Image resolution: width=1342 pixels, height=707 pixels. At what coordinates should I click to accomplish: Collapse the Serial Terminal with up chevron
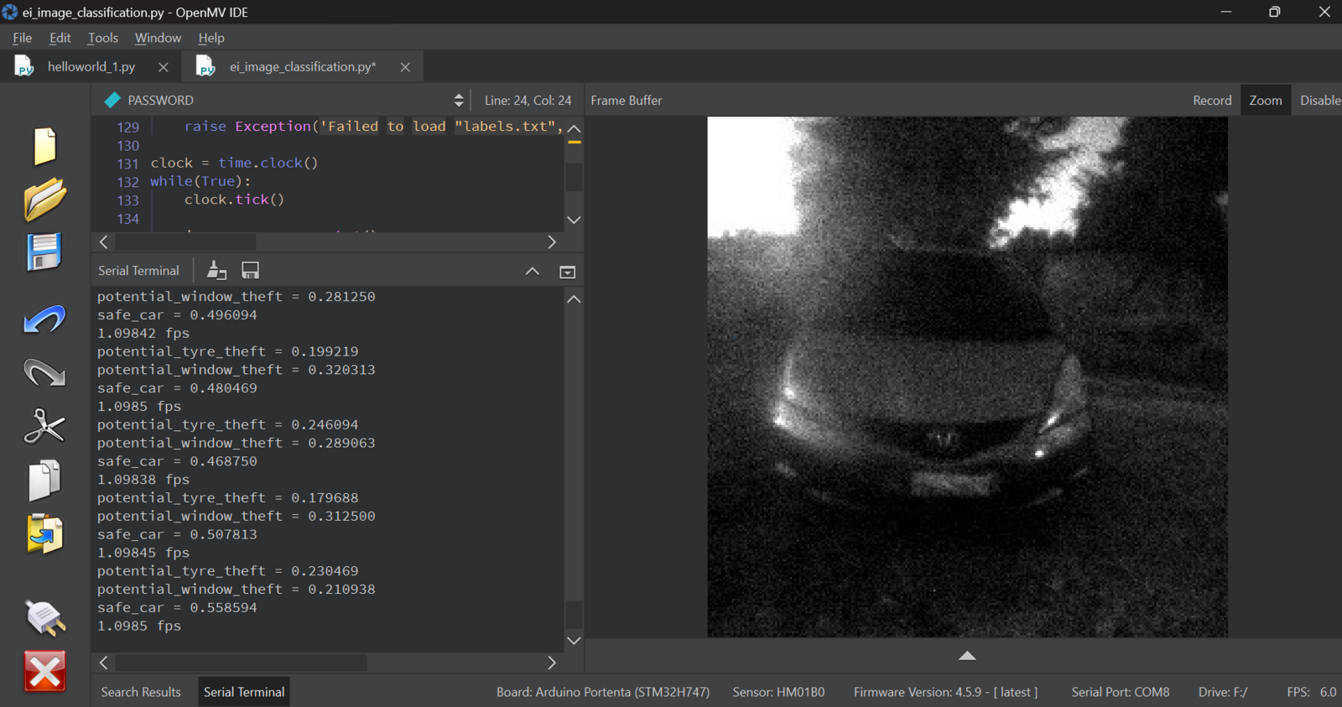pos(532,271)
